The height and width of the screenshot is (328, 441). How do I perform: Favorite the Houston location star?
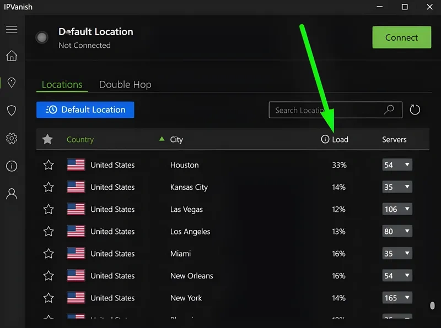tap(49, 165)
